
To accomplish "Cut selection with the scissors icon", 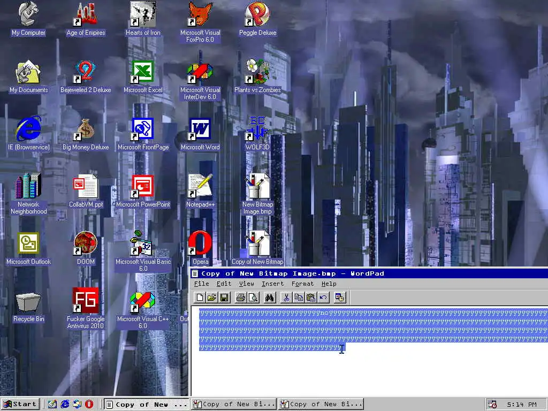I will [x=286, y=298].
